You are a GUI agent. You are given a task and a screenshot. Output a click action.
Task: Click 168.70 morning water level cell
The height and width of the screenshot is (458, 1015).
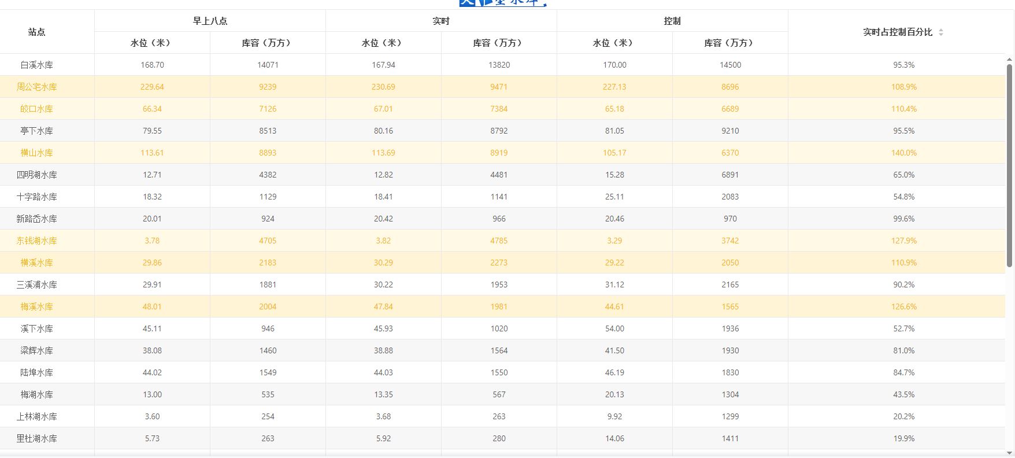[152, 65]
